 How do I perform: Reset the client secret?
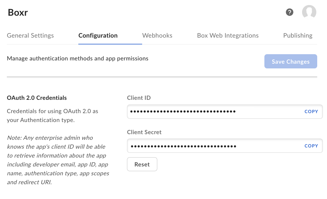click(142, 164)
